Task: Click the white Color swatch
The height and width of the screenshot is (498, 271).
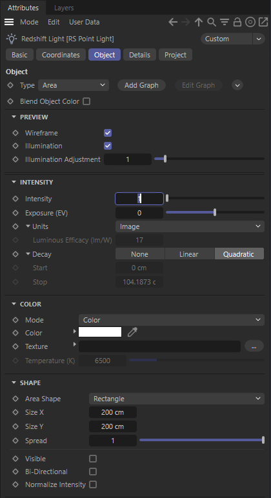Action: [x=100, y=332]
